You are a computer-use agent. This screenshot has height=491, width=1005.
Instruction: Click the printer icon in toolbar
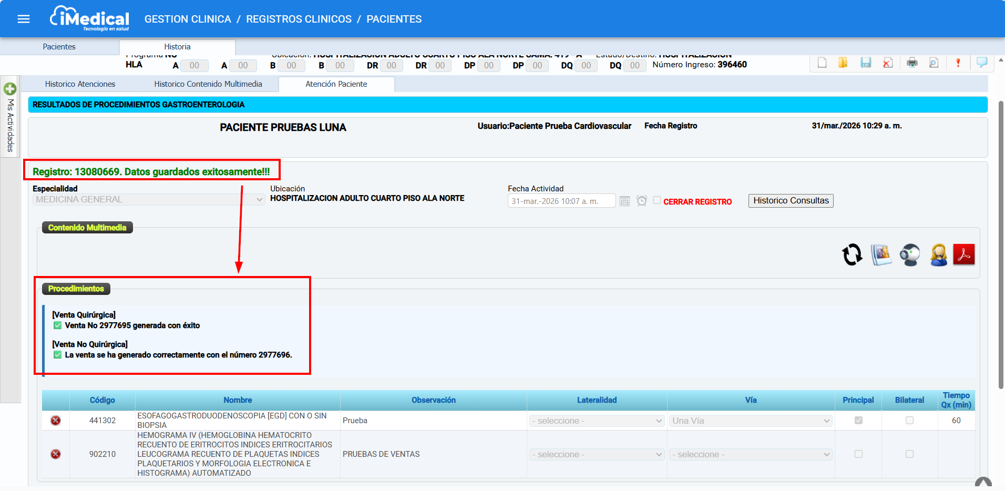click(x=912, y=63)
